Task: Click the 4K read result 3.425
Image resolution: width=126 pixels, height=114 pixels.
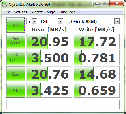Action: point(49,90)
